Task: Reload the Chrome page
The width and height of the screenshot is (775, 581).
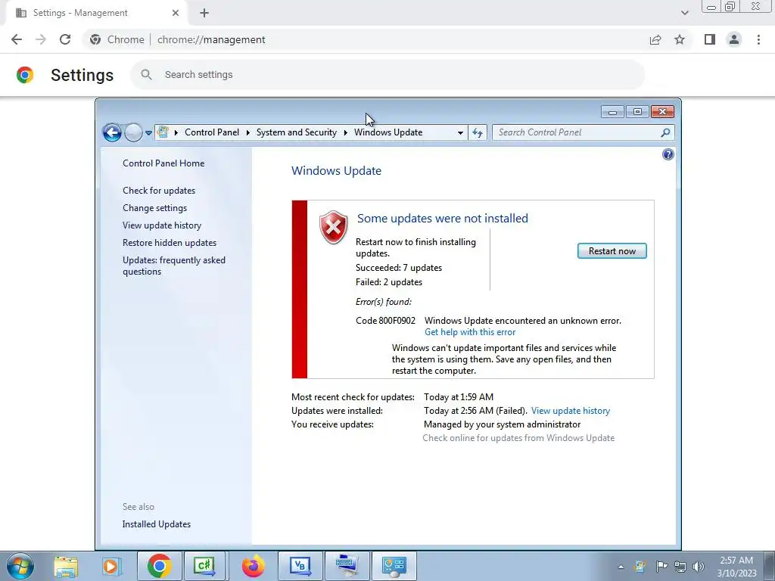Action: click(65, 39)
